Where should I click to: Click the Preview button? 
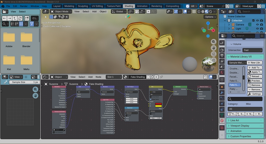pos(255,81)
